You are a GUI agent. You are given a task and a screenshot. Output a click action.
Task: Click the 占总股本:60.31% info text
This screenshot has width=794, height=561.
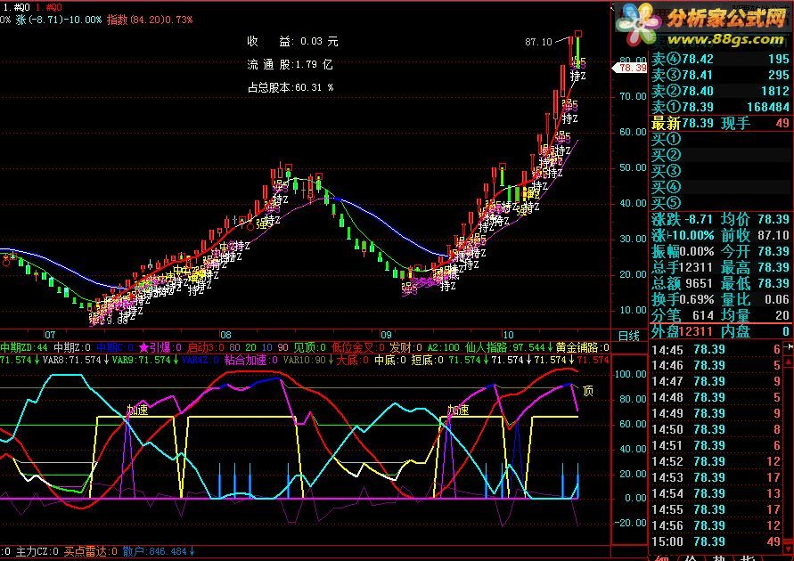click(291, 87)
